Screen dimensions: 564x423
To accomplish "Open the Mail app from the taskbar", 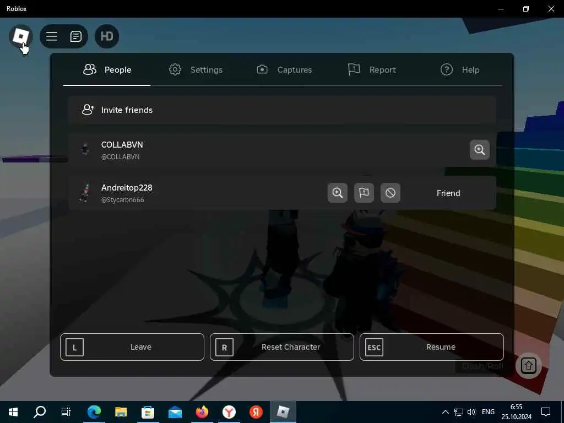I will coord(175,412).
